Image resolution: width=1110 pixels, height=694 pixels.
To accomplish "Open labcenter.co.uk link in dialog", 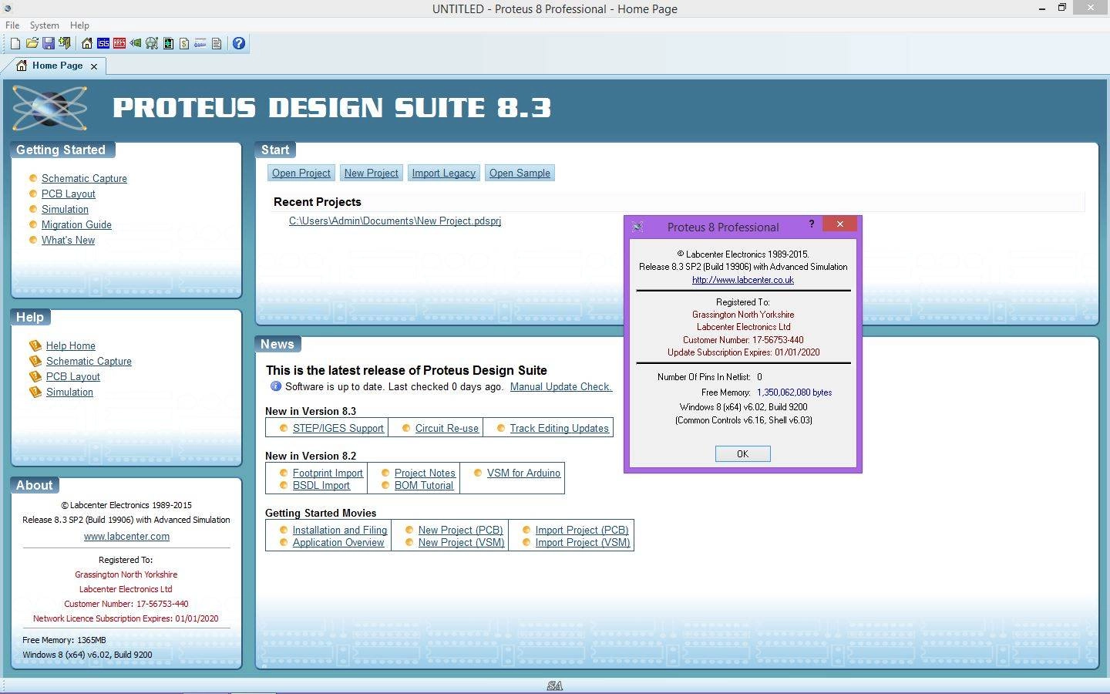I will pos(742,280).
